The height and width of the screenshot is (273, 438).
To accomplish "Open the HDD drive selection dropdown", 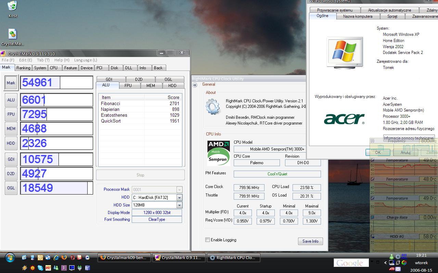I will click(x=179, y=198).
